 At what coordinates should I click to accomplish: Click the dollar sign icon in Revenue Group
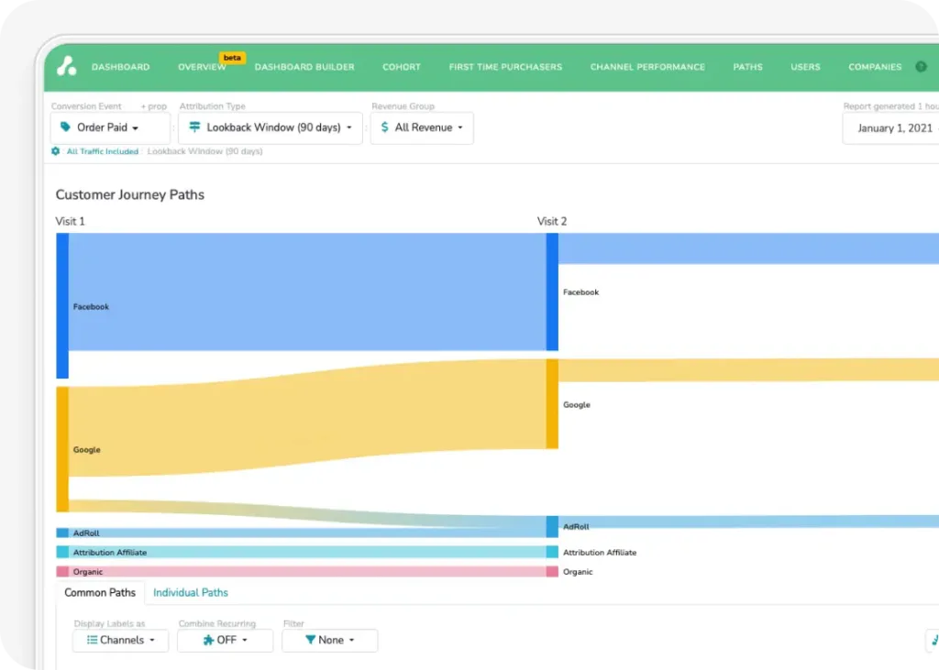(385, 127)
